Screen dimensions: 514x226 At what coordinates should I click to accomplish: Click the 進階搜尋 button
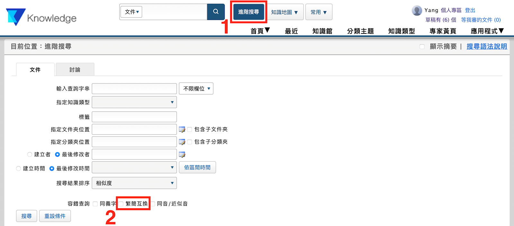point(248,12)
